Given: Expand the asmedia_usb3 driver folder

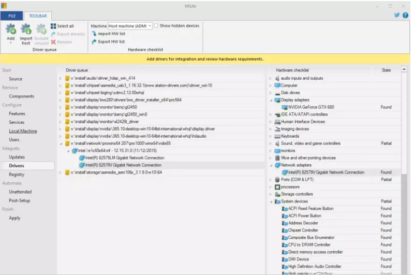Looking at the screenshot, I should (x=61, y=85).
